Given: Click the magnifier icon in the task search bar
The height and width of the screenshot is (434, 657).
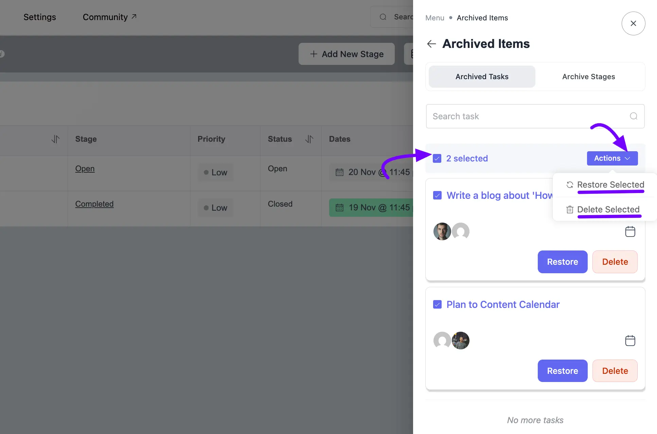Looking at the screenshot, I should click(x=633, y=116).
